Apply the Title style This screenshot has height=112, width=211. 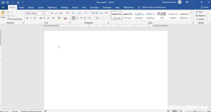coord(162,15)
